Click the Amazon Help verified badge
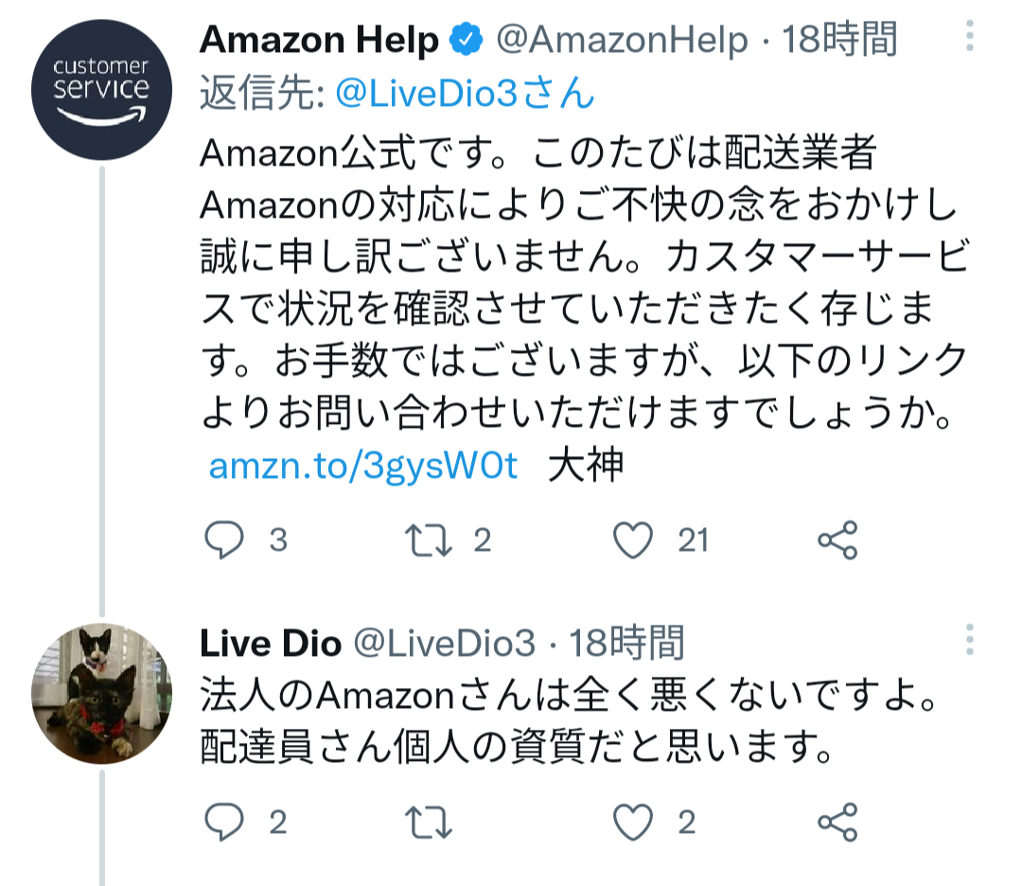The height and width of the screenshot is (886, 1022). [x=465, y=41]
